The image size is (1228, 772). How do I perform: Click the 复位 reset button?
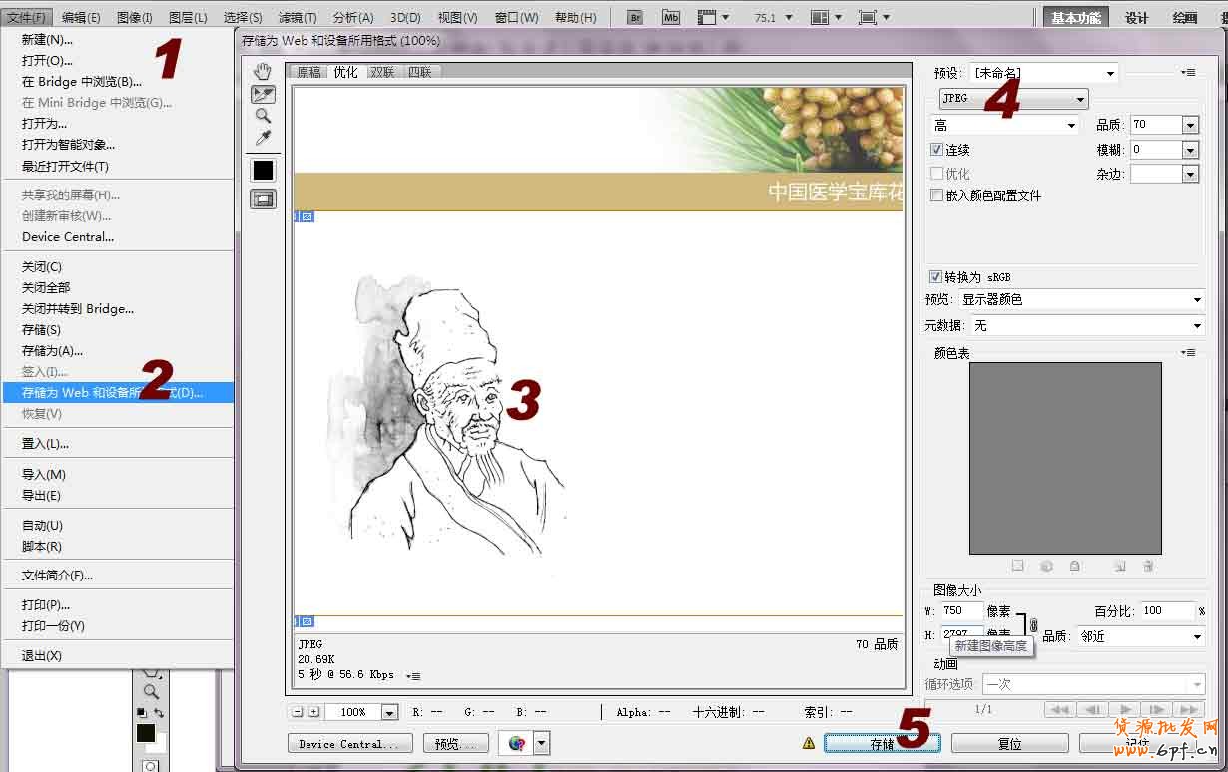[1009, 744]
